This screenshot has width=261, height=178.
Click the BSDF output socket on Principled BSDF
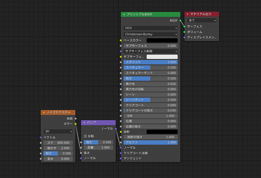pos(180,20)
